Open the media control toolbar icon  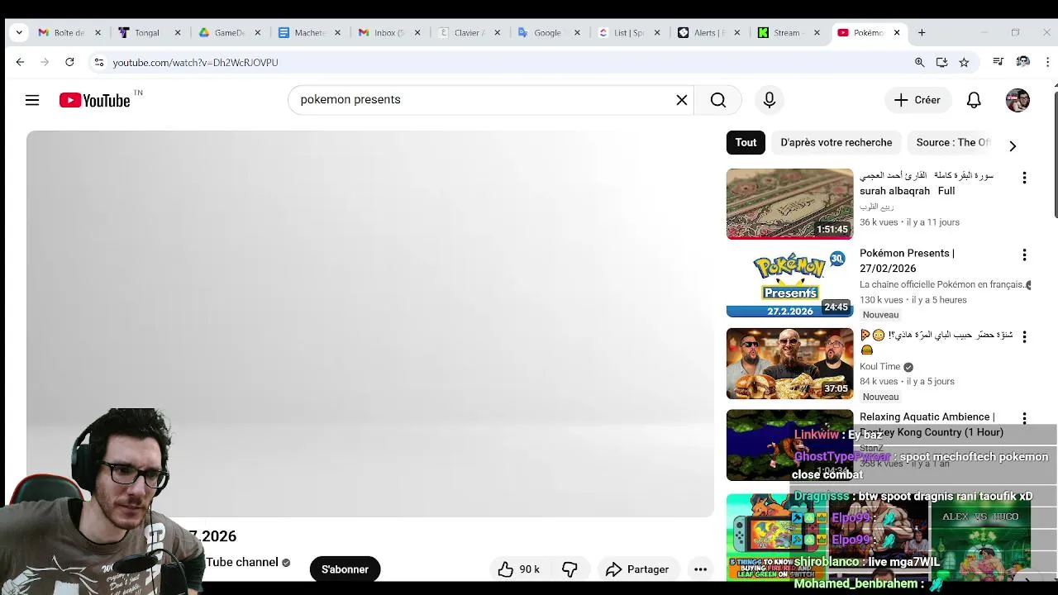(x=998, y=62)
